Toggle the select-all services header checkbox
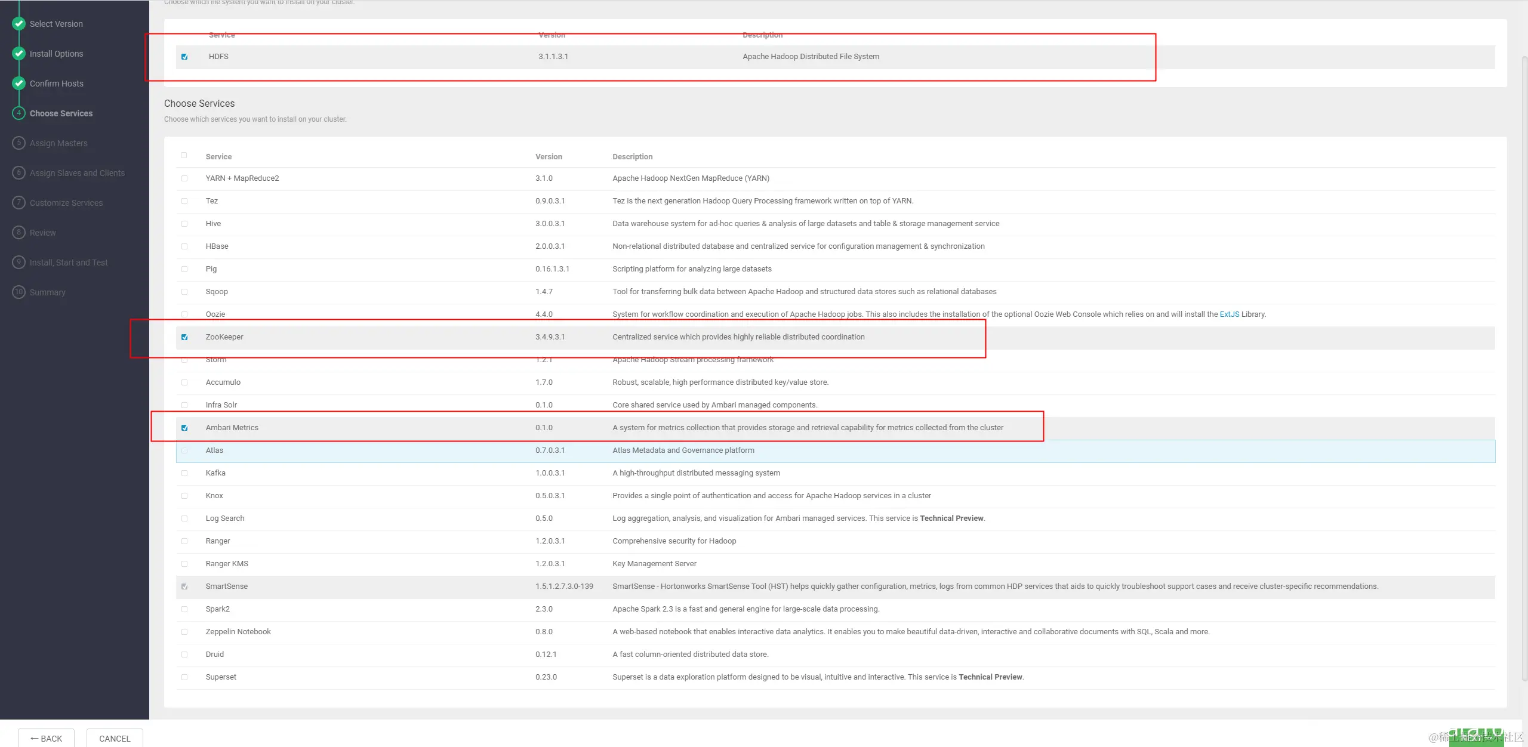This screenshot has width=1528, height=747. click(184, 156)
